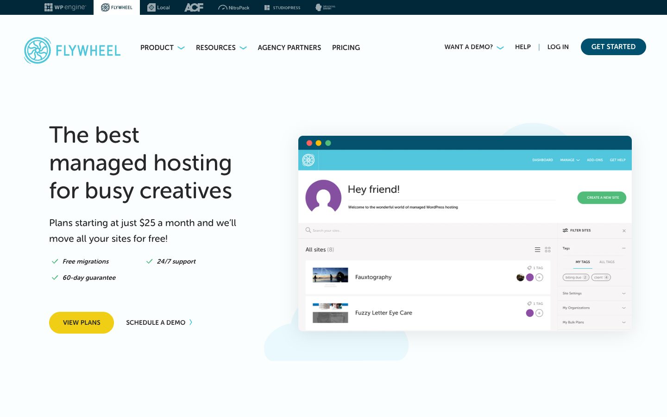Select Add-ons in the preview navigation
This screenshot has height=417, width=667.
point(595,160)
